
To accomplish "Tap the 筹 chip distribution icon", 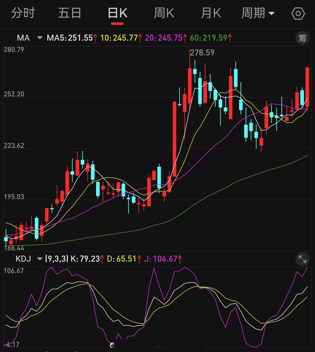I will (302, 38).
